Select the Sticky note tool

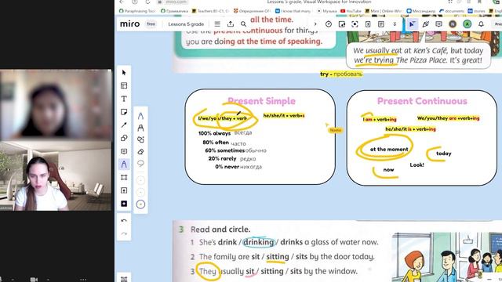click(124, 112)
